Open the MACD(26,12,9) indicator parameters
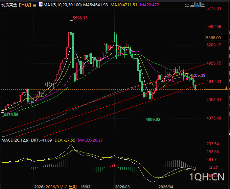 [15, 140]
